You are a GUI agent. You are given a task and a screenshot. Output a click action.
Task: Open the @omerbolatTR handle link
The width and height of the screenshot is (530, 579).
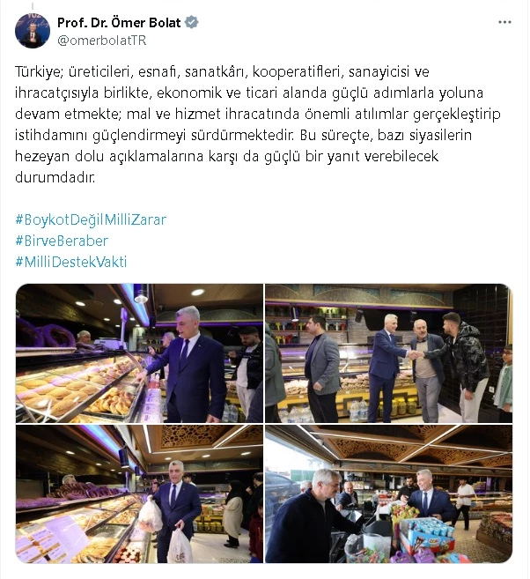(102, 41)
